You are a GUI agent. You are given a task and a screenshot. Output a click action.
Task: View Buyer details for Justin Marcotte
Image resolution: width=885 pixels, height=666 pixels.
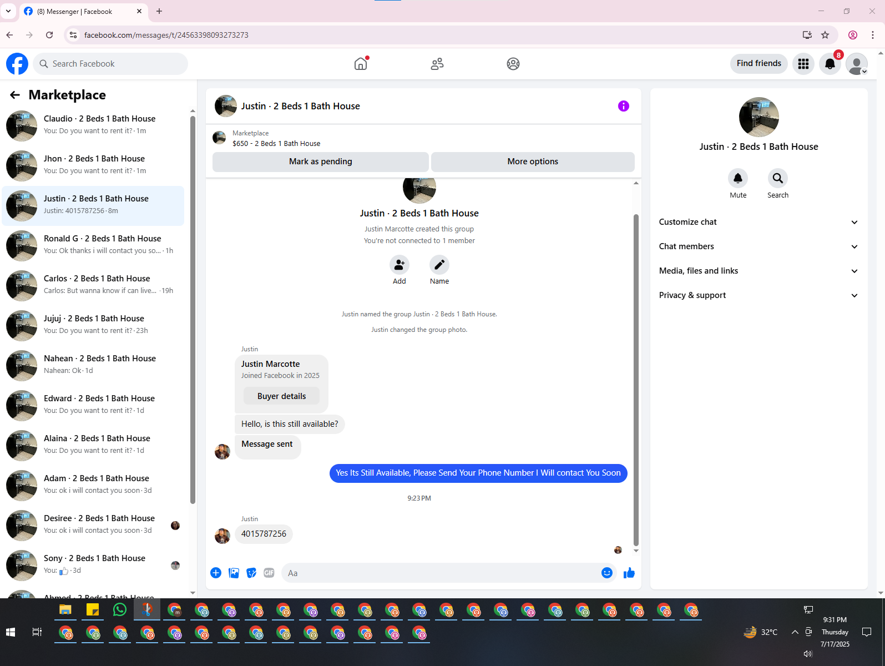click(281, 396)
